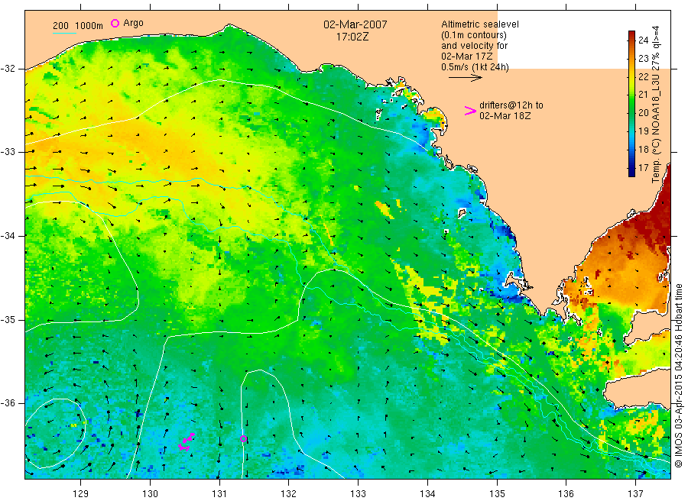Image resolution: width=688 pixels, height=504 pixels.
Task: Click the 'drifters@12h to' label
Action: pyautogui.click(x=511, y=105)
